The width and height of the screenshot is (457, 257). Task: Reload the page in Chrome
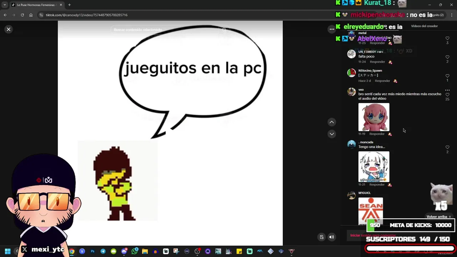pos(22,15)
